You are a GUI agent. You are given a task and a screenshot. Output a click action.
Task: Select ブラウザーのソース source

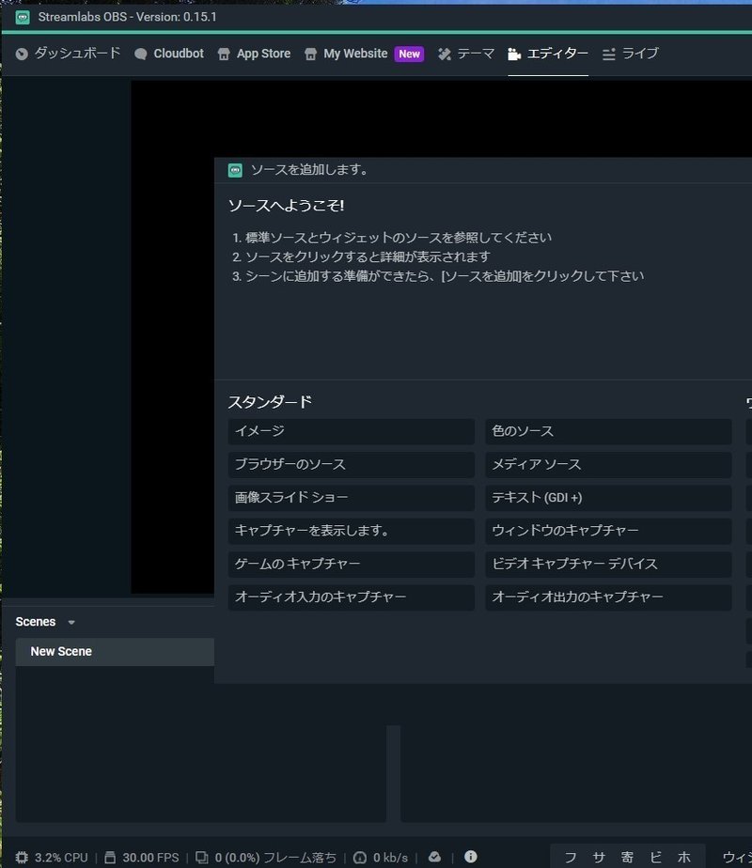tap(351, 464)
